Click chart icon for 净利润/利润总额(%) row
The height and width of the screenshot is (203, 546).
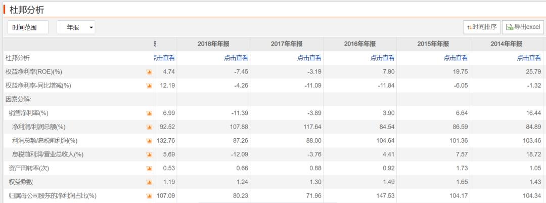tap(149, 127)
